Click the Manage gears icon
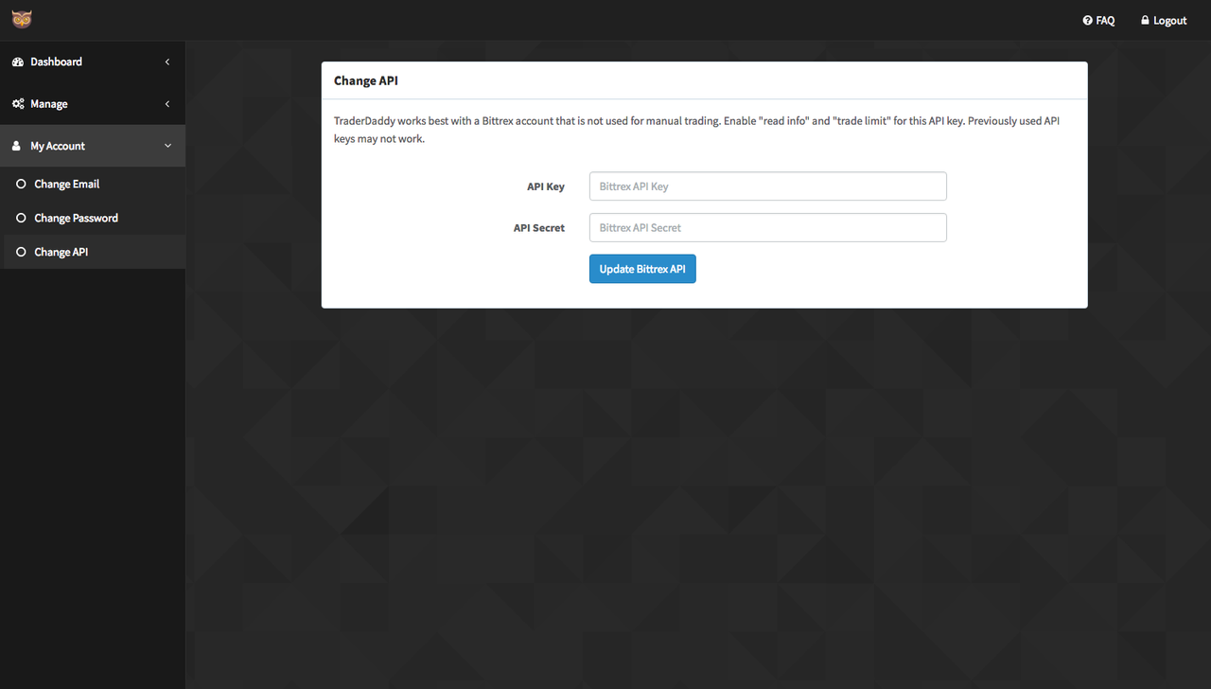 point(18,104)
